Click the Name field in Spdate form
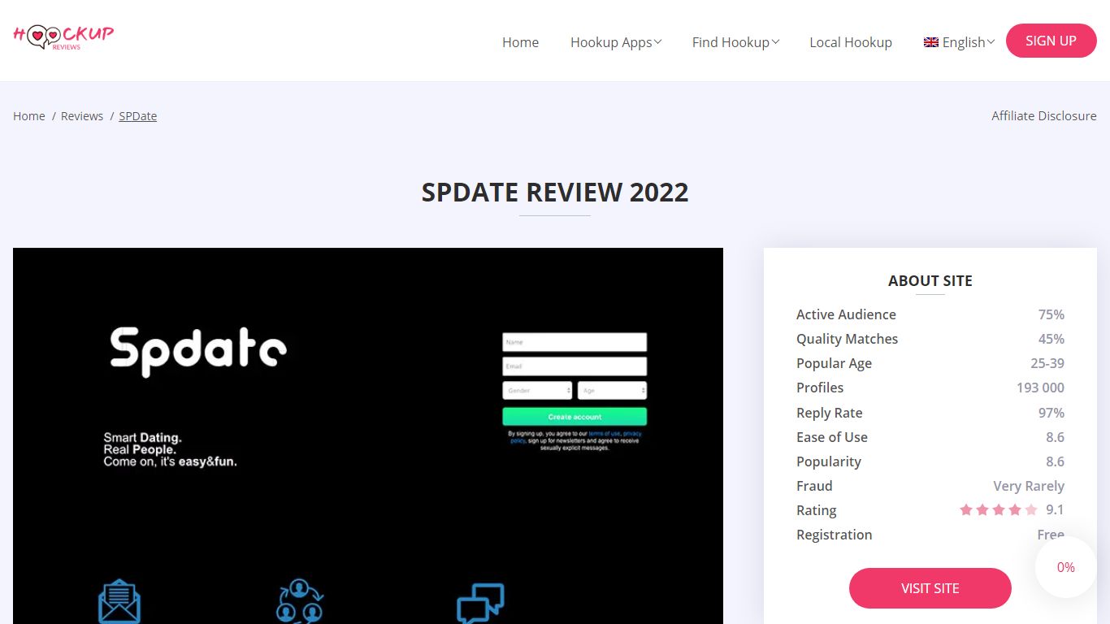The width and height of the screenshot is (1110, 624). pos(575,342)
